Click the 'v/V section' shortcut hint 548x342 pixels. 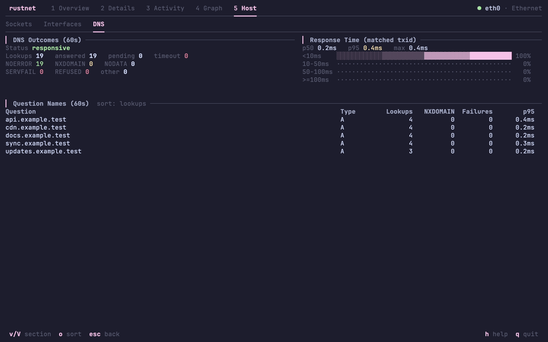tap(30, 334)
